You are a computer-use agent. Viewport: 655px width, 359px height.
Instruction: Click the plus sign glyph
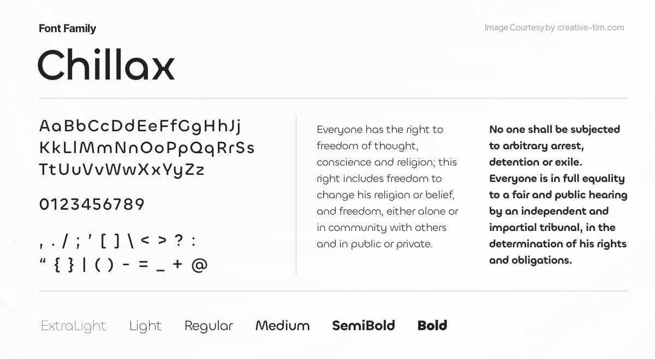click(177, 265)
